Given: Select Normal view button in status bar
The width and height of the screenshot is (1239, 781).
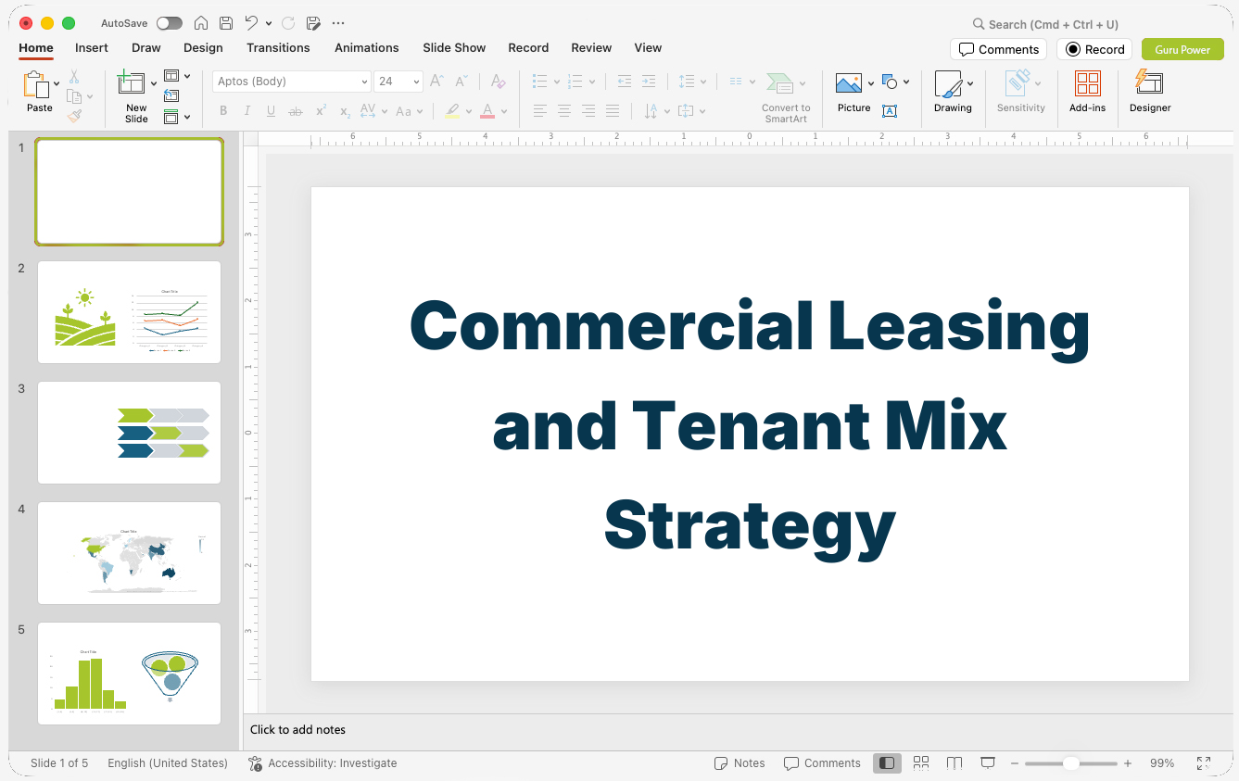Looking at the screenshot, I should 887,762.
